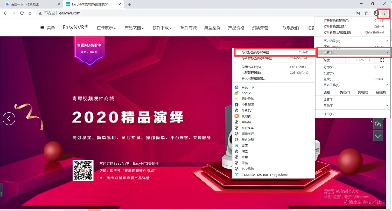Open a new tab with the plus icon
Screen dimensions: 392x211
click(x=129, y=4)
